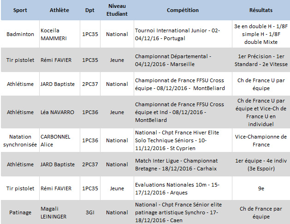Click the Patinage sport cell
This screenshot has height=224, width=290.
tap(20, 212)
